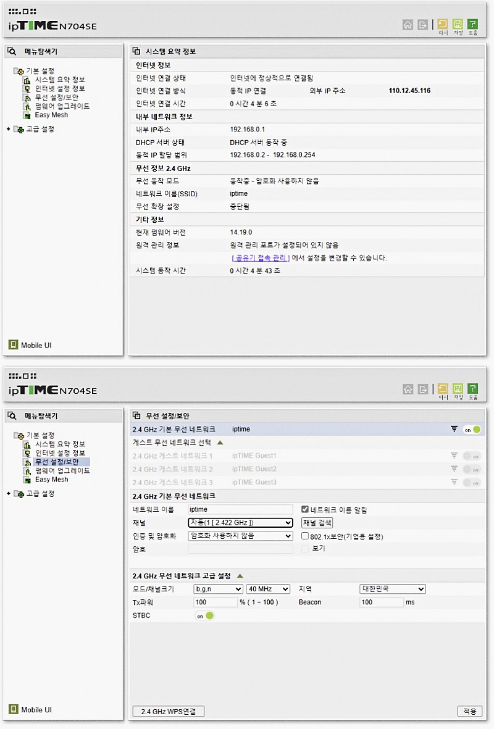The image size is (494, 729).
Task: Click 저장 save icon above the wireless settings panel
Action: point(458,389)
